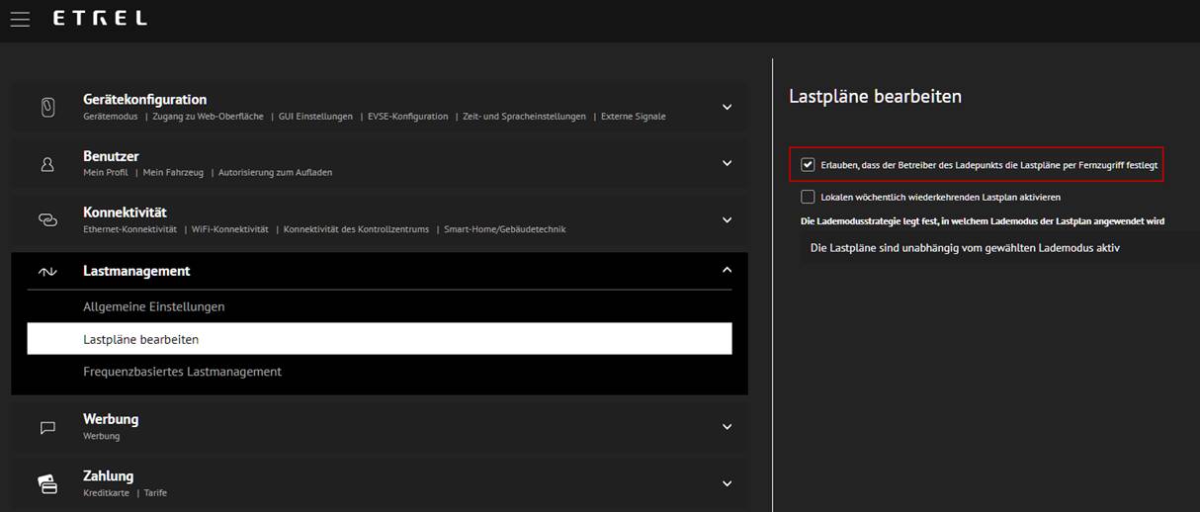Click the Zahlung credit card icon
The height and width of the screenshot is (512, 1200).
point(47,483)
